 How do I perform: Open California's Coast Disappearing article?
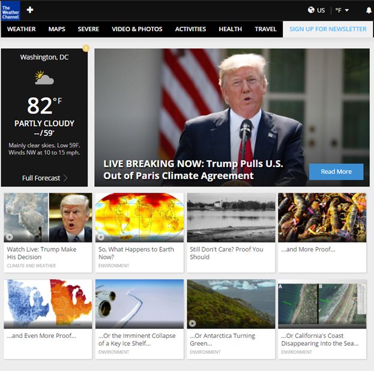click(x=319, y=340)
